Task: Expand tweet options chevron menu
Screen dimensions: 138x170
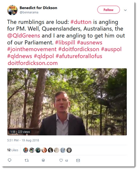Action: click(125, 10)
